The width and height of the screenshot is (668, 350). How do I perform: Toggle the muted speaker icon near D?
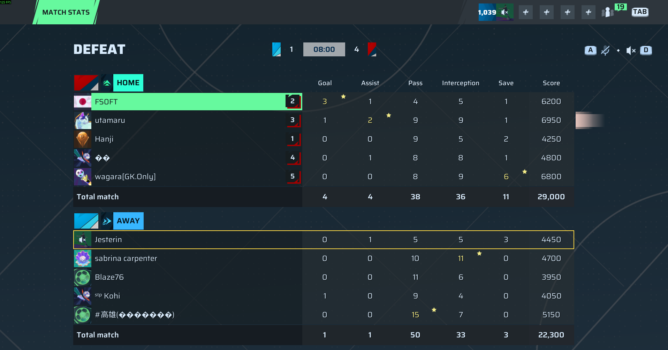pyautogui.click(x=631, y=50)
